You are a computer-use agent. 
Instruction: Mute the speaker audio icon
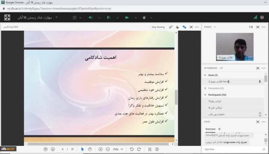click(x=91, y=18)
